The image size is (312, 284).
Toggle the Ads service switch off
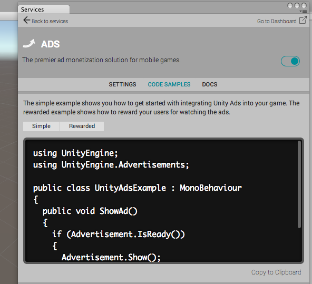coord(290,61)
